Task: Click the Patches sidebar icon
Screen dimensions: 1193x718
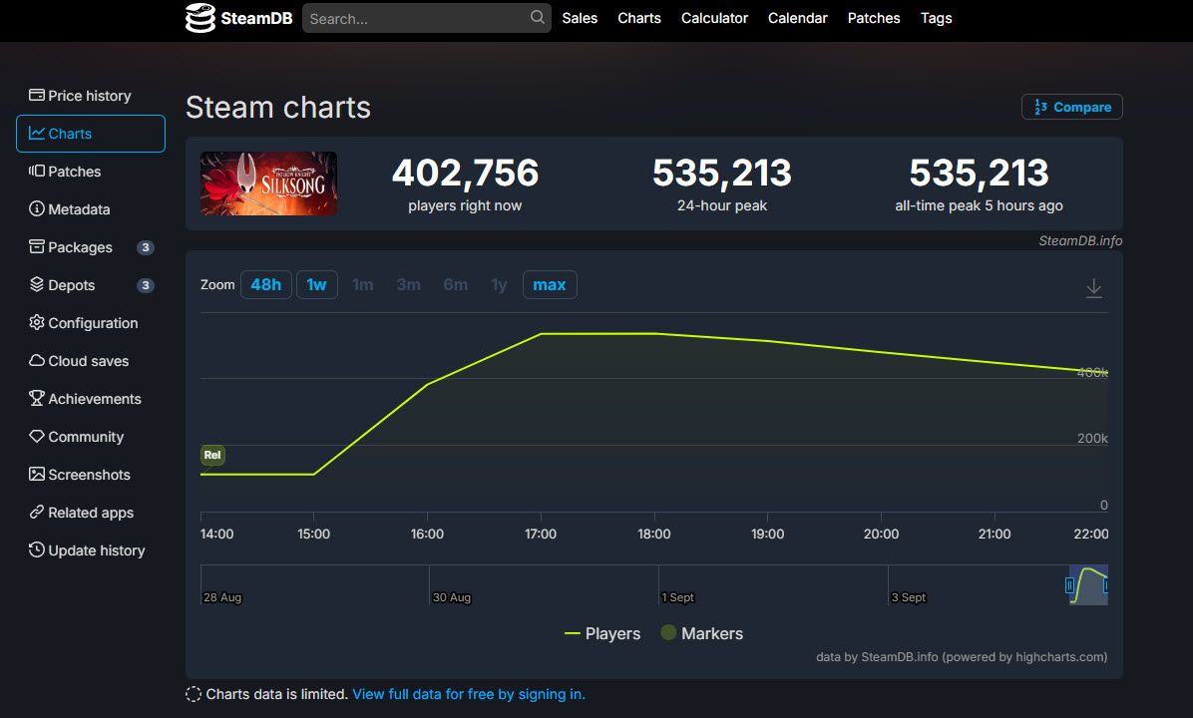Action: tap(37, 172)
